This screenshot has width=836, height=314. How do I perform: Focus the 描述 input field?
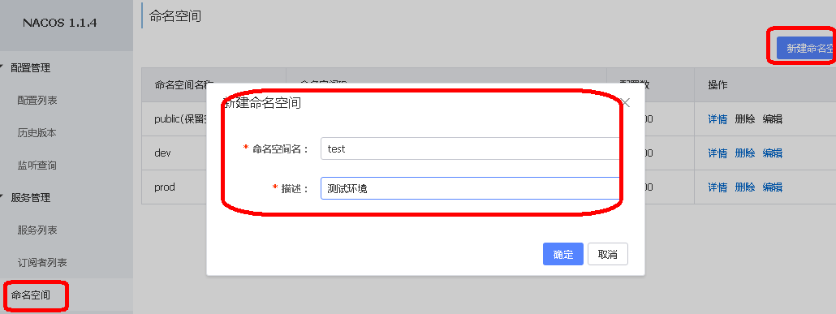point(470,188)
